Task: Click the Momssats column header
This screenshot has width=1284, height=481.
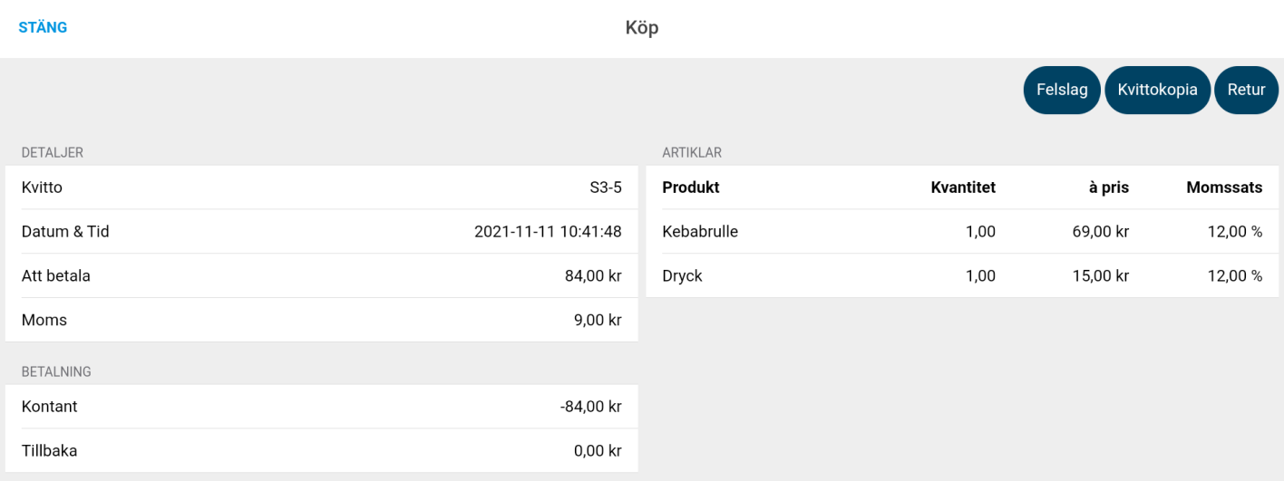Action: coord(1224,188)
